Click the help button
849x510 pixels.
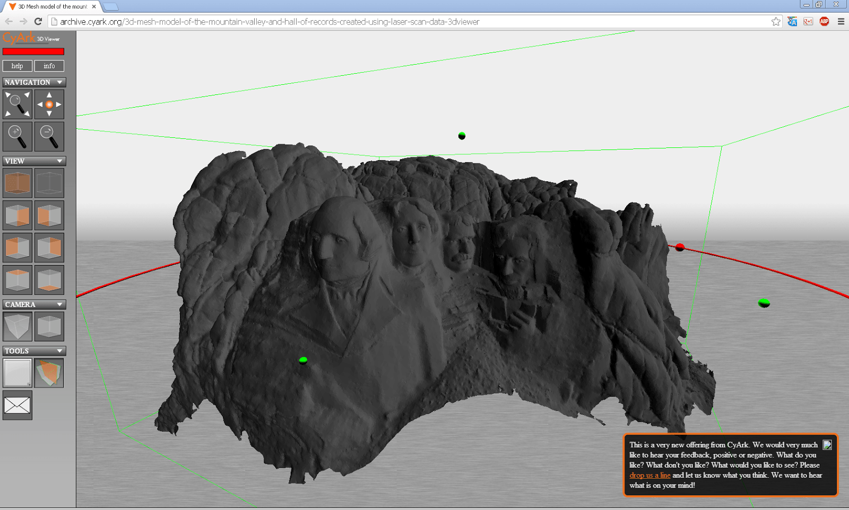18,66
